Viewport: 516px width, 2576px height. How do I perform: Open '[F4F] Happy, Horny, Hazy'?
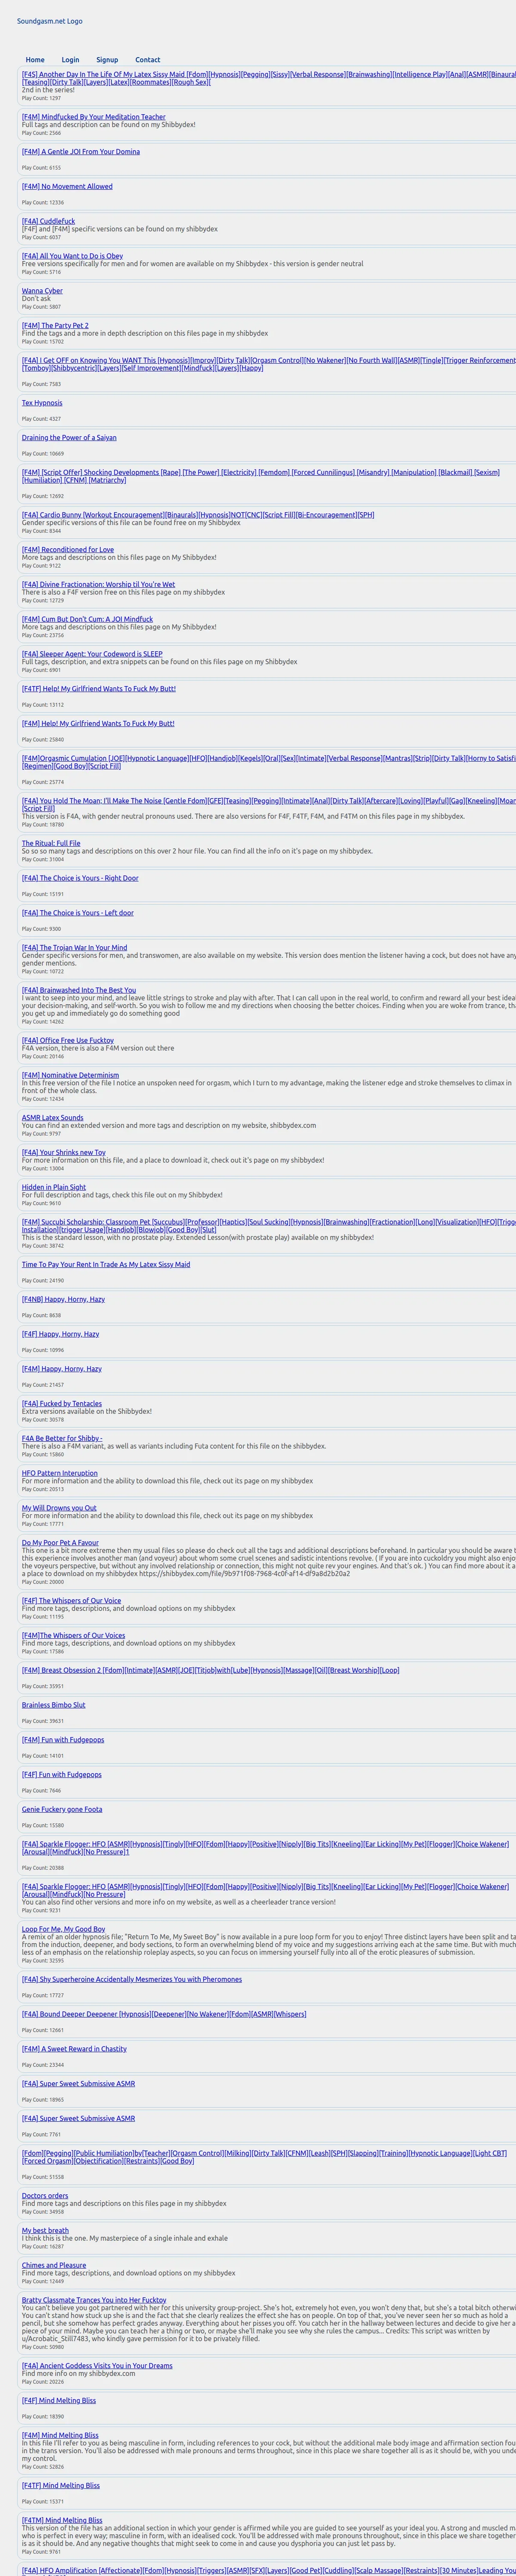(61, 1334)
